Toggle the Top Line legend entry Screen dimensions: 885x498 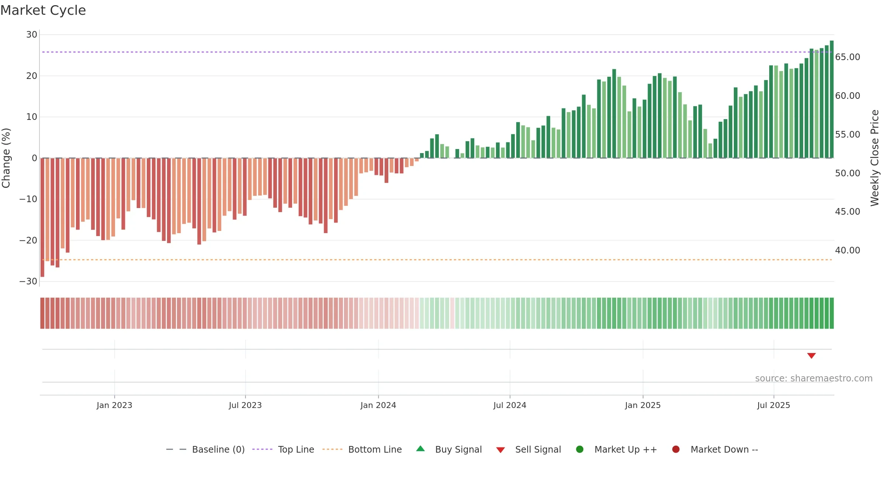(x=283, y=449)
